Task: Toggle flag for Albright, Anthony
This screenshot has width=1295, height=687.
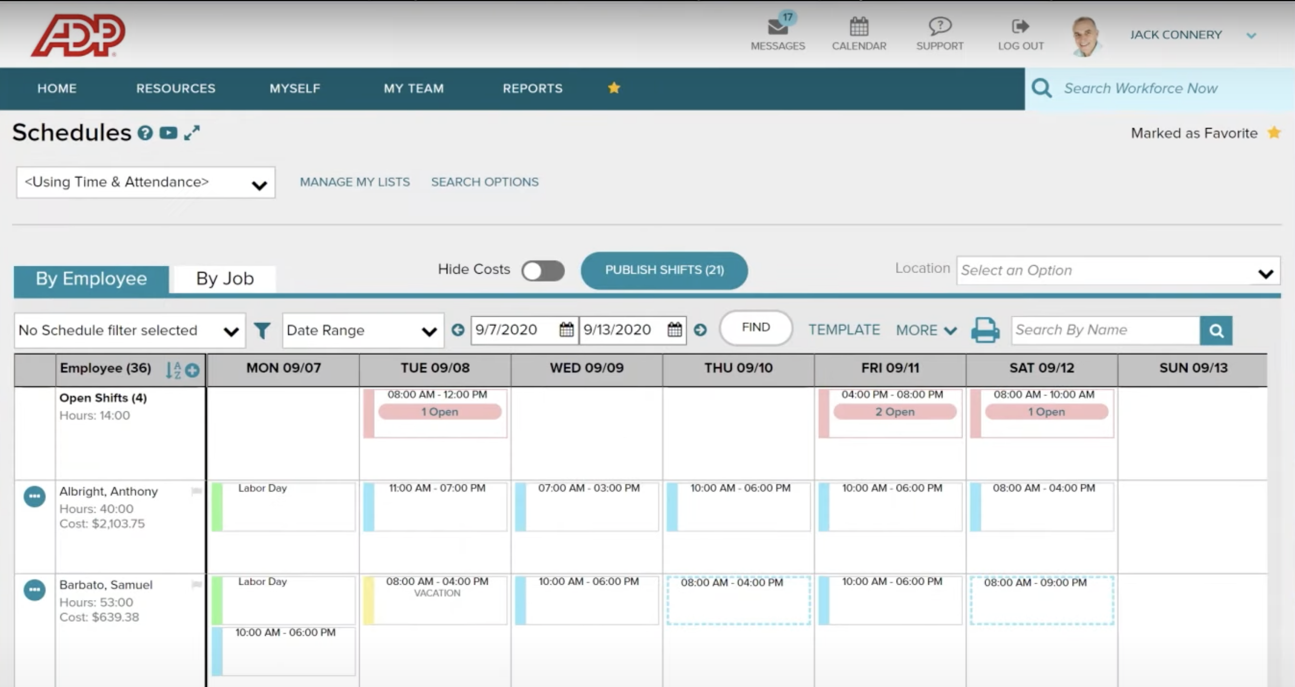Action: (x=196, y=491)
